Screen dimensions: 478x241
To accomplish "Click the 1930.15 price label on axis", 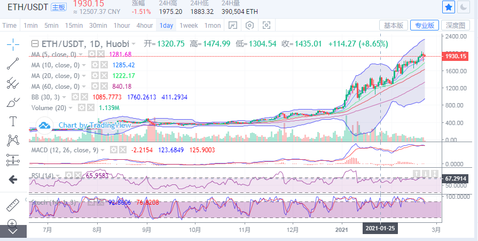I will tap(456, 57).
